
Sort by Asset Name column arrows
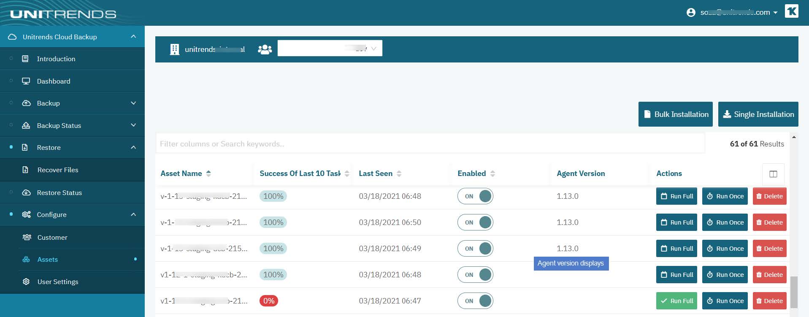pos(208,173)
